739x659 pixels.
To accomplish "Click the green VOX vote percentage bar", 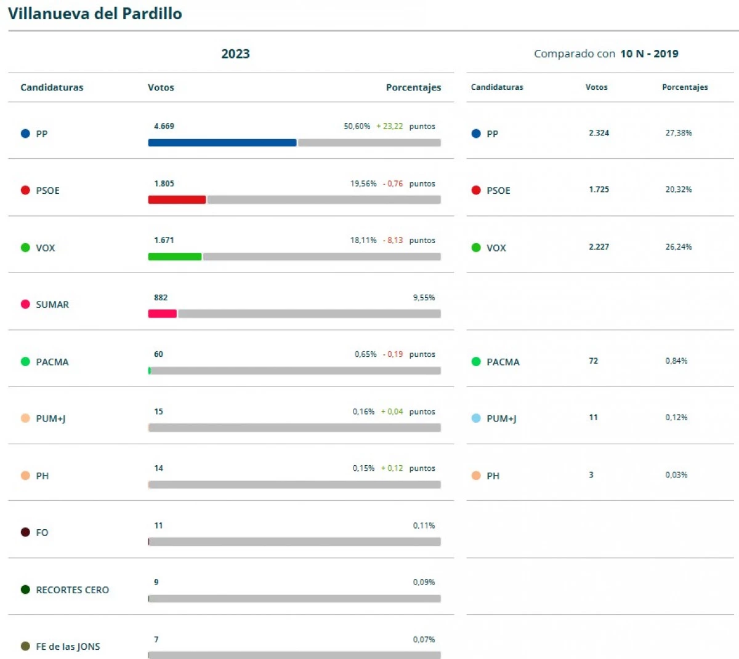I will click(x=175, y=257).
